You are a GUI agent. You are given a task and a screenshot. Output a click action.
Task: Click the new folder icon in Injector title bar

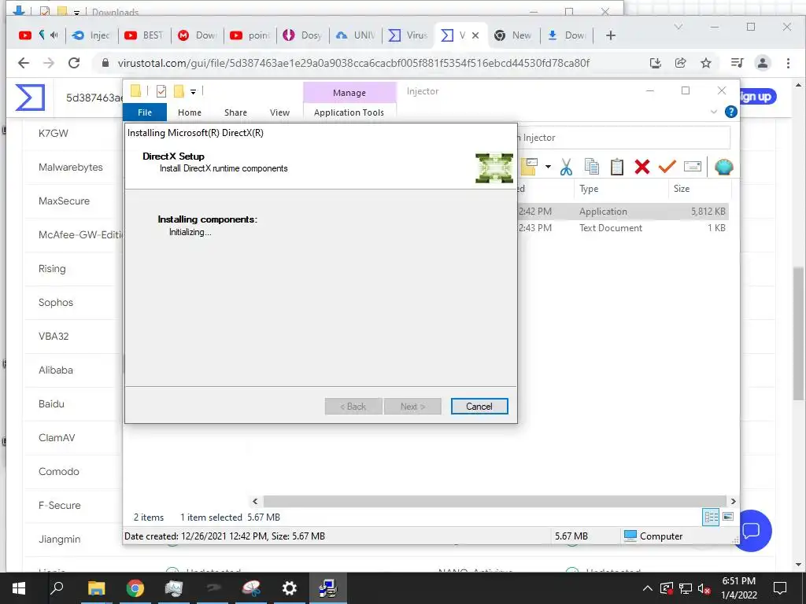pos(179,91)
